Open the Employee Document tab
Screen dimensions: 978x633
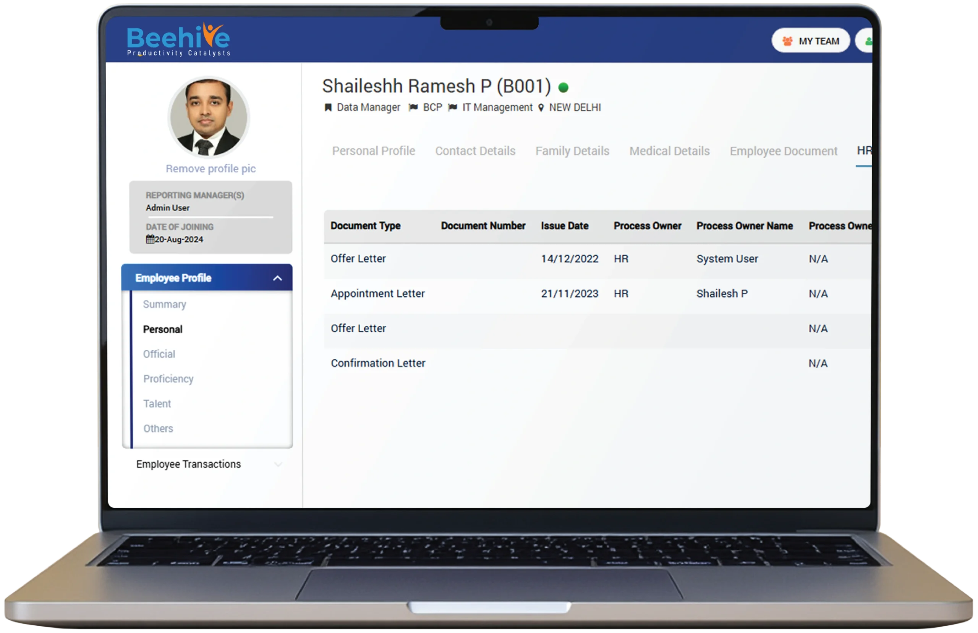783,151
